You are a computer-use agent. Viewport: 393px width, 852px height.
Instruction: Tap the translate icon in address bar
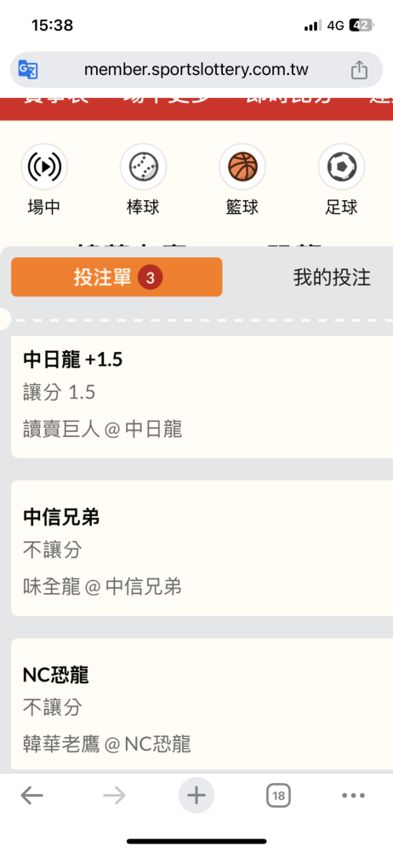tap(28, 70)
